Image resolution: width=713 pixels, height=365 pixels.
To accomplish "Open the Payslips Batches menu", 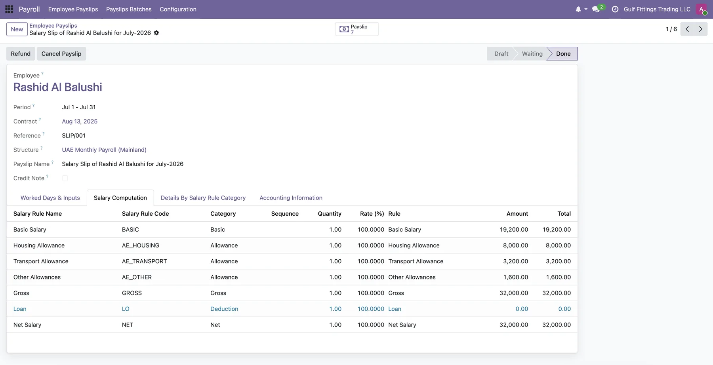I will click(x=129, y=9).
